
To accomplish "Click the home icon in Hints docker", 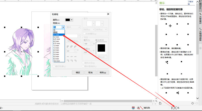I will [x=160, y=103].
